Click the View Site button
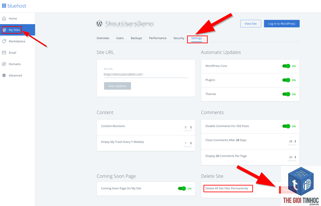Viewport: 321px width, 206px height. coord(251,24)
